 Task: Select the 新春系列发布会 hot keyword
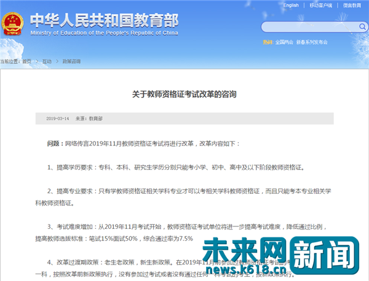coord(312,42)
